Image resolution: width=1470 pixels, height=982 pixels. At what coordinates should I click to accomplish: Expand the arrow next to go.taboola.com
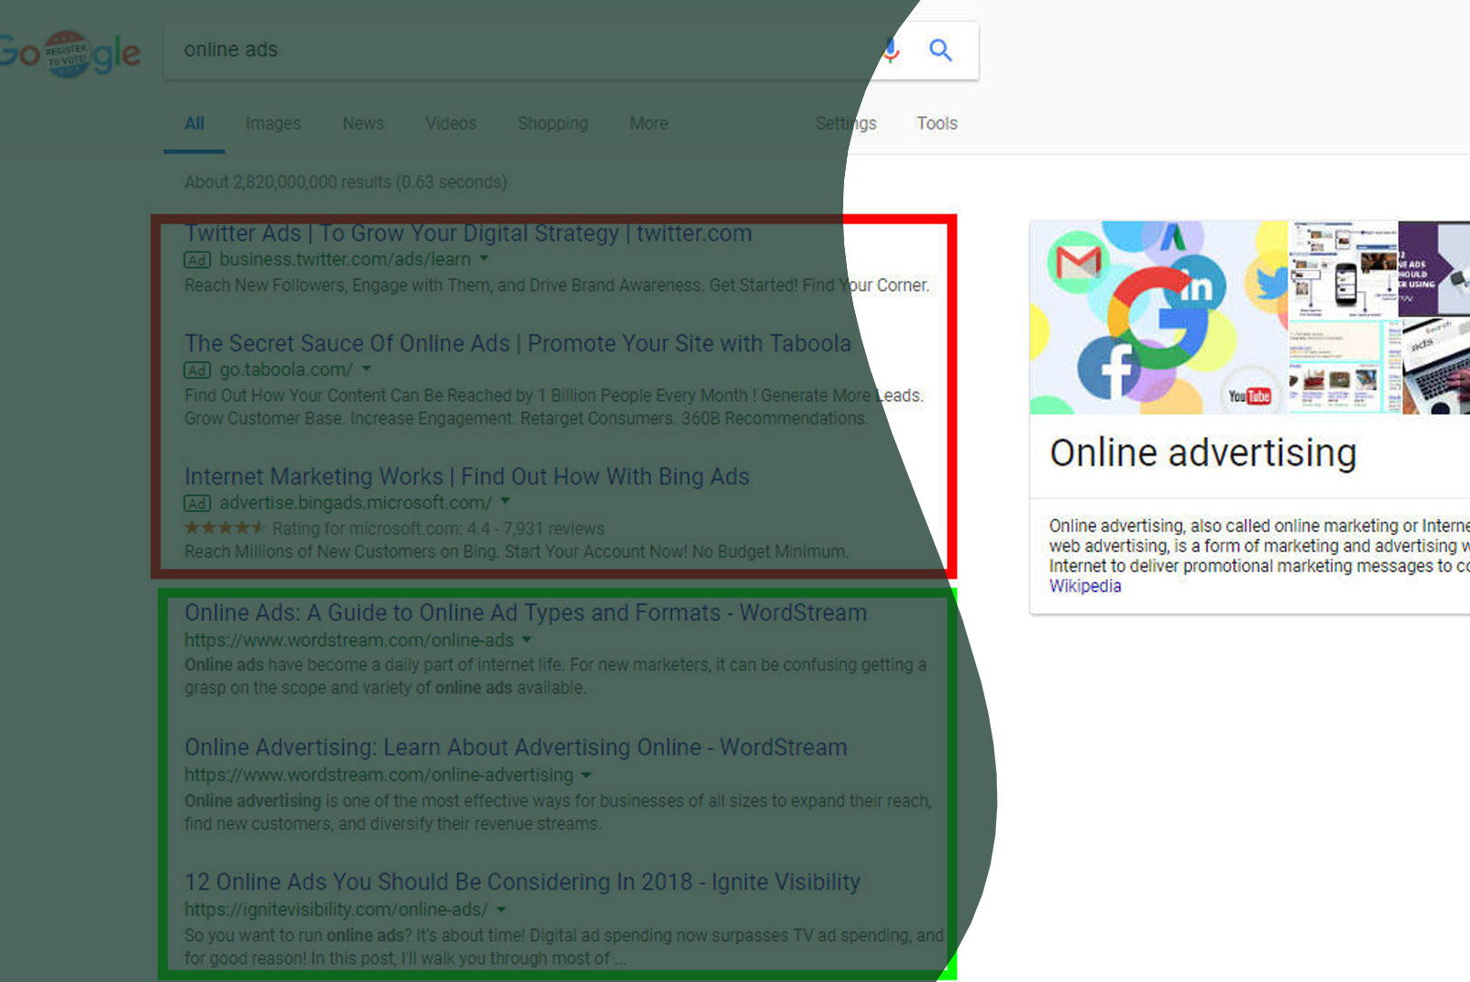(366, 369)
